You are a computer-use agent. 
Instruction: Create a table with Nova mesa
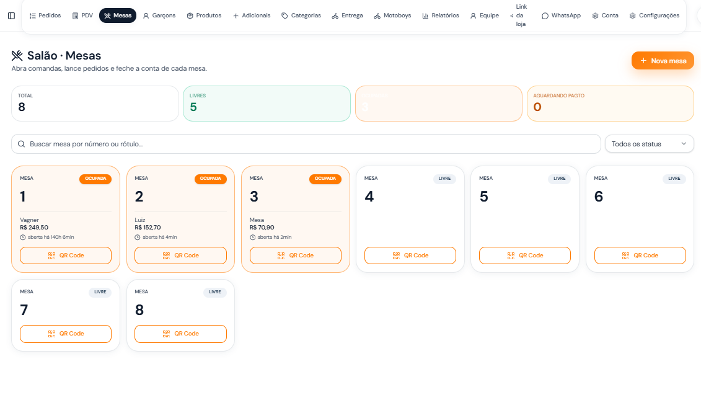pos(663,61)
